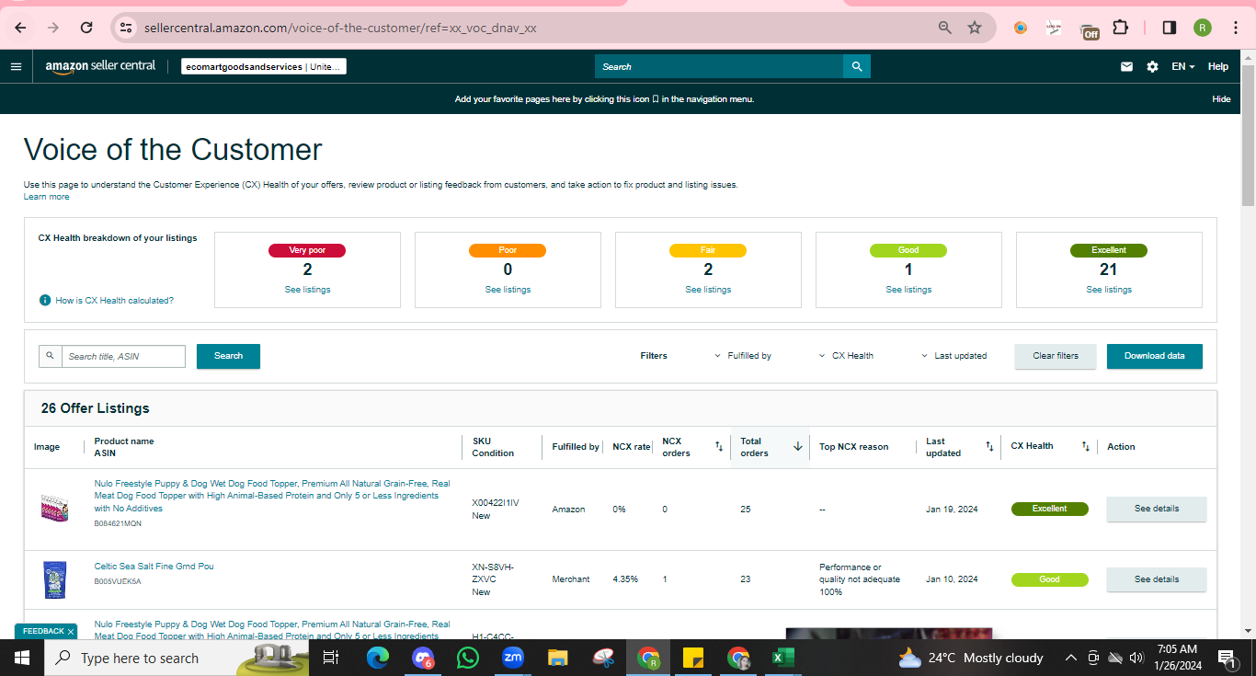Open the Feedback tab at bottom left

tap(43, 632)
